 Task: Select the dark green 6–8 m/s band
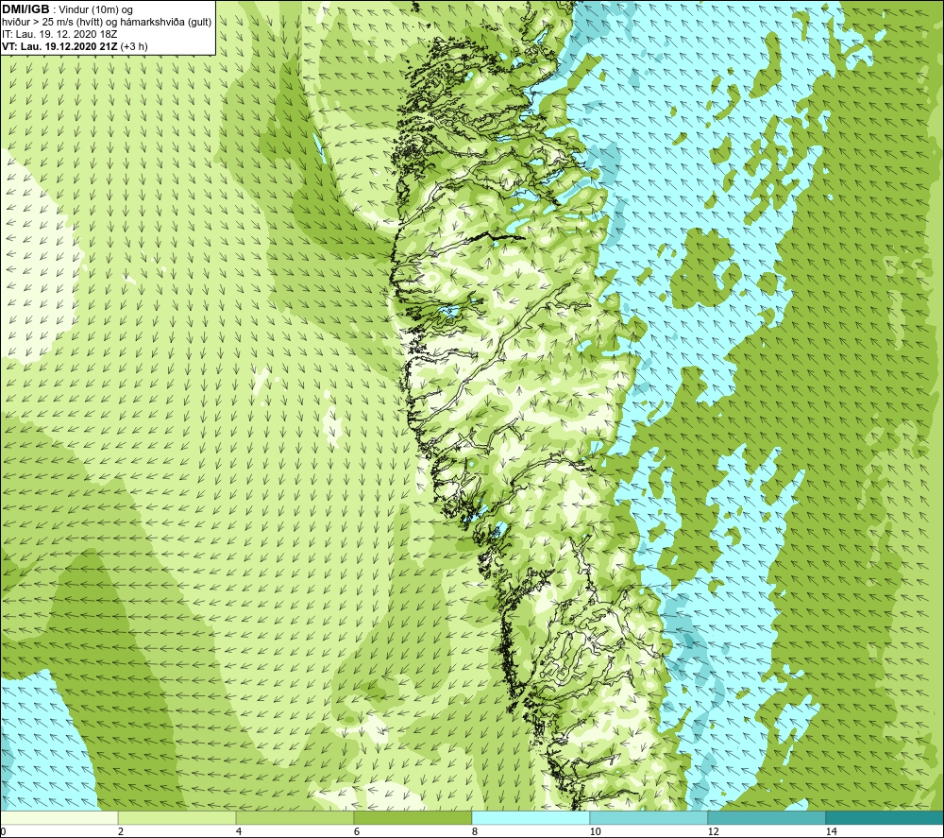(413, 817)
